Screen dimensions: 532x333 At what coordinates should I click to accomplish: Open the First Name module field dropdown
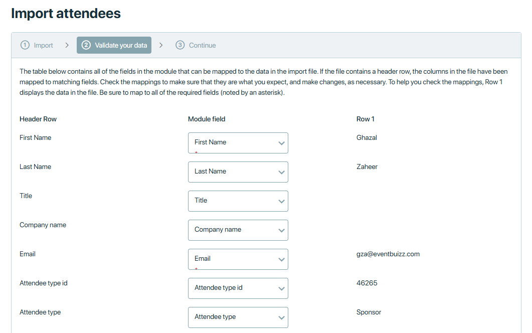238,143
